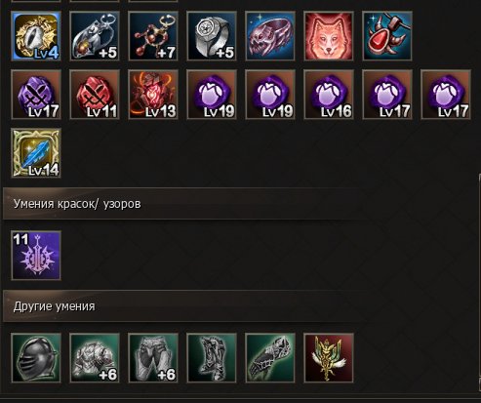Viewport: 481px width, 403px height.
Task: Select the red gem necklace icon
Action: [x=387, y=36]
